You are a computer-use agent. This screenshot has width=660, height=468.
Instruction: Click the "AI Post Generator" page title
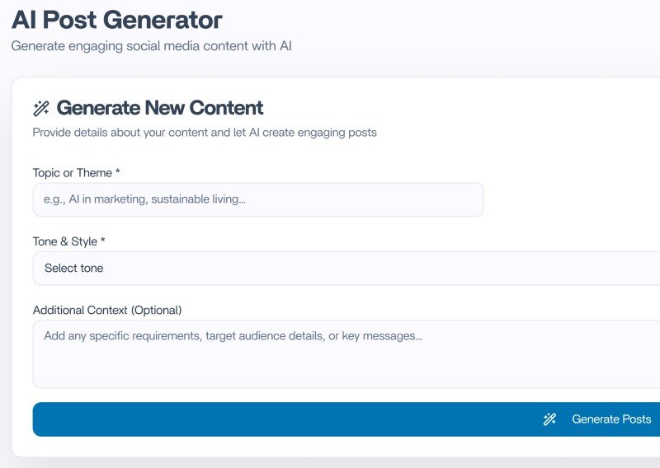pyautogui.click(x=116, y=19)
